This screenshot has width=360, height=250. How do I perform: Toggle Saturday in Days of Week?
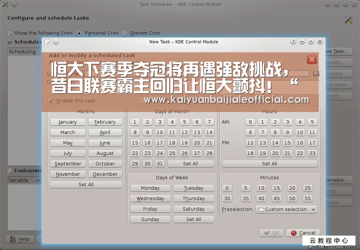coord(194,209)
